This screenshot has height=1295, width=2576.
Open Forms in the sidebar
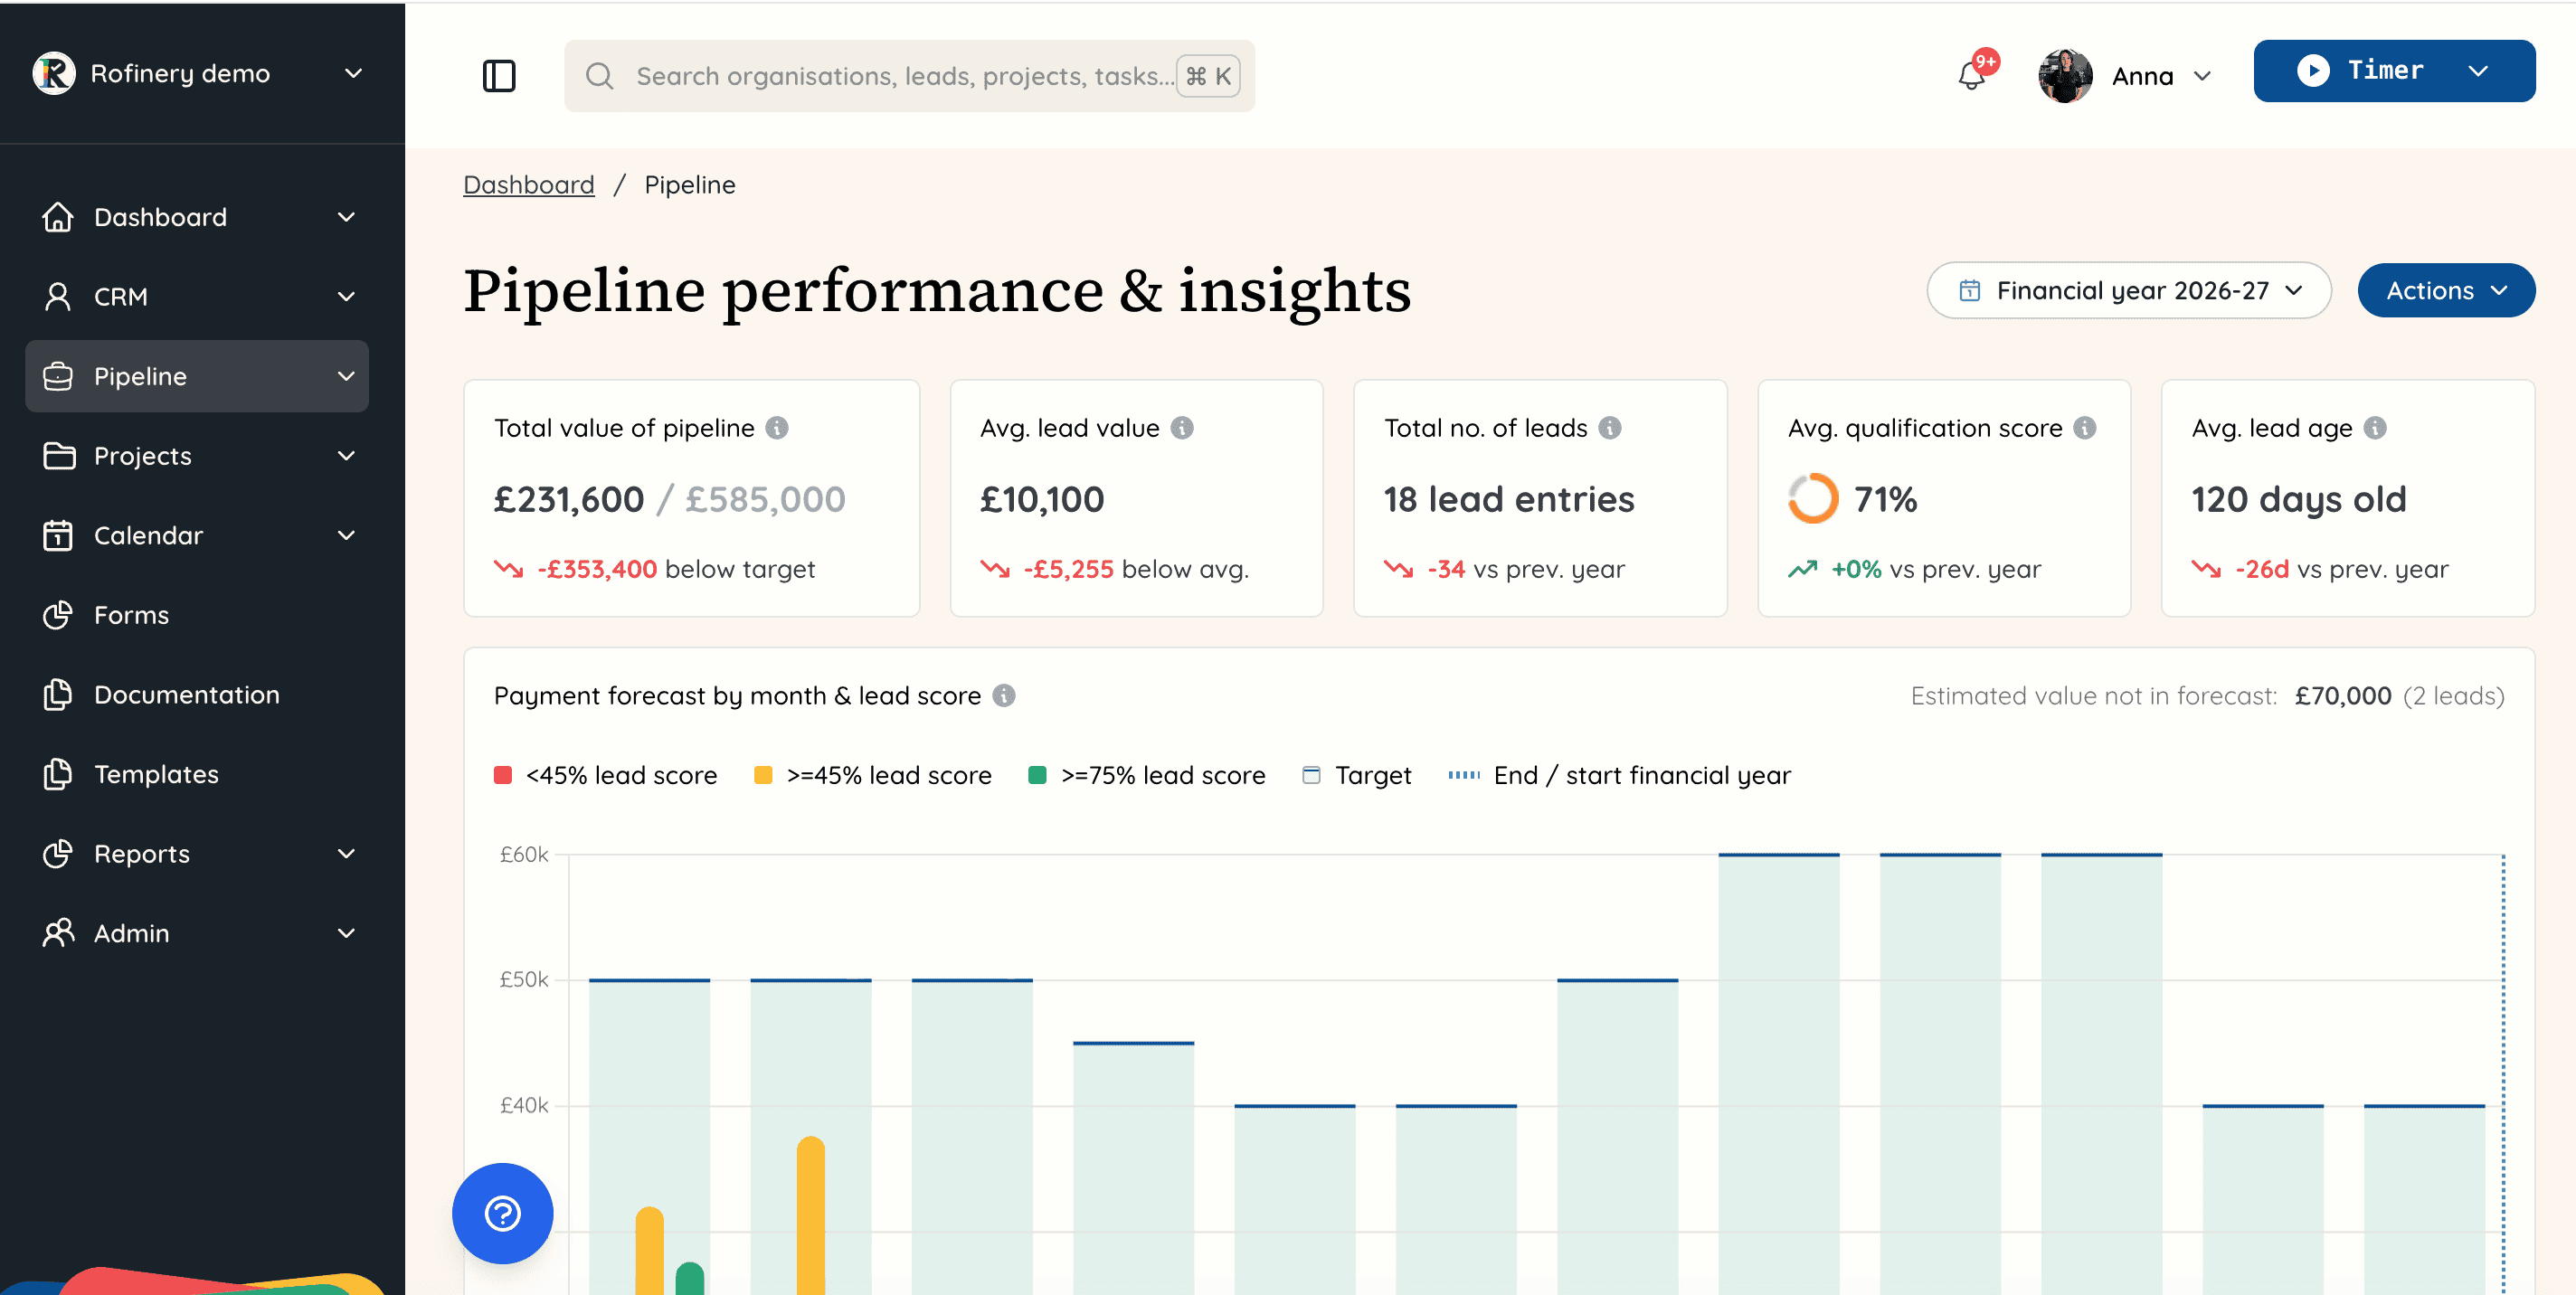pos(131,615)
